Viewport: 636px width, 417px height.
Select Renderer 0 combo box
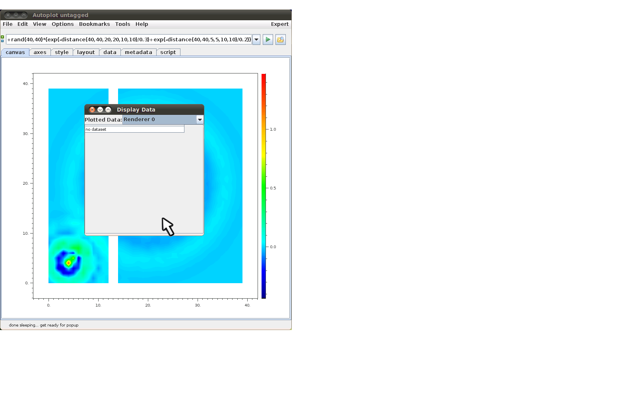159,120
